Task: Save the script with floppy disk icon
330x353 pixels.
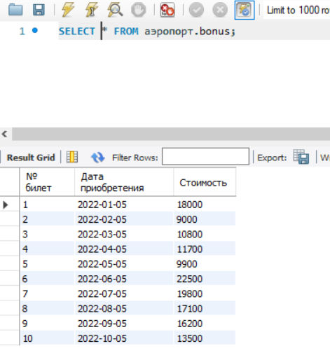Action: 39,10
